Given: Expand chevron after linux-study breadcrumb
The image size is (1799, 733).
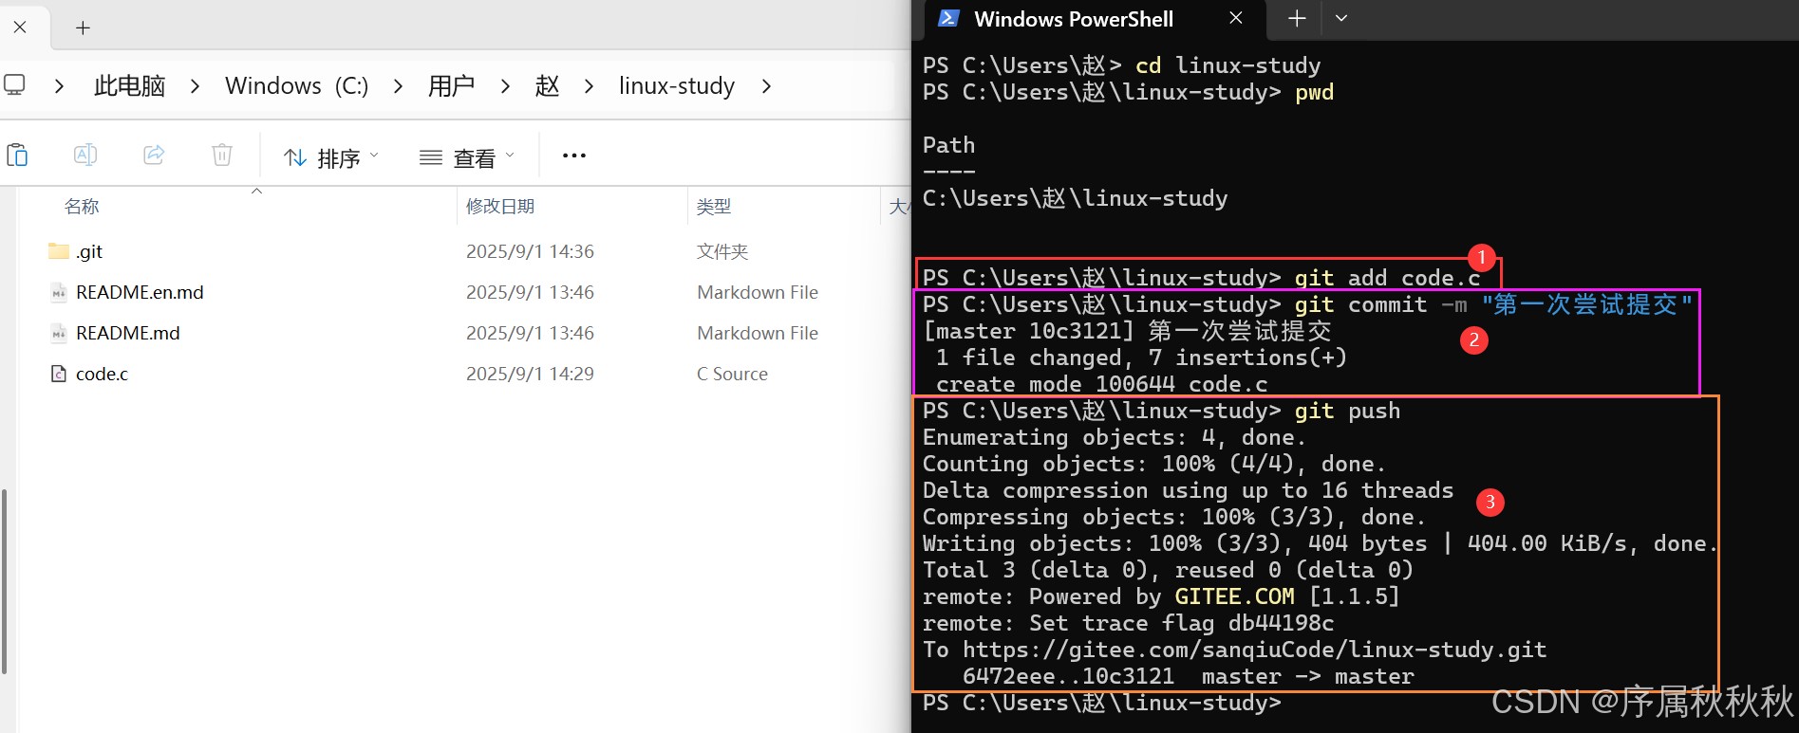Looking at the screenshot, I should point(766,86).
